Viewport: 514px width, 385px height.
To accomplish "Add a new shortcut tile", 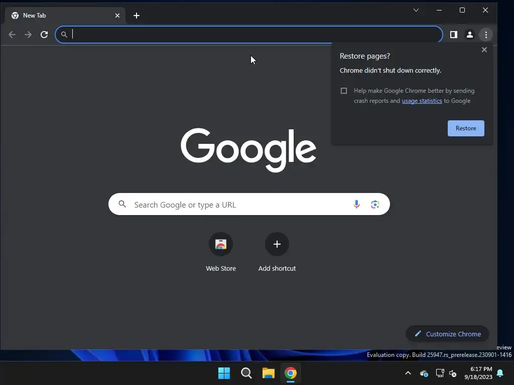I will click(277, 252).
